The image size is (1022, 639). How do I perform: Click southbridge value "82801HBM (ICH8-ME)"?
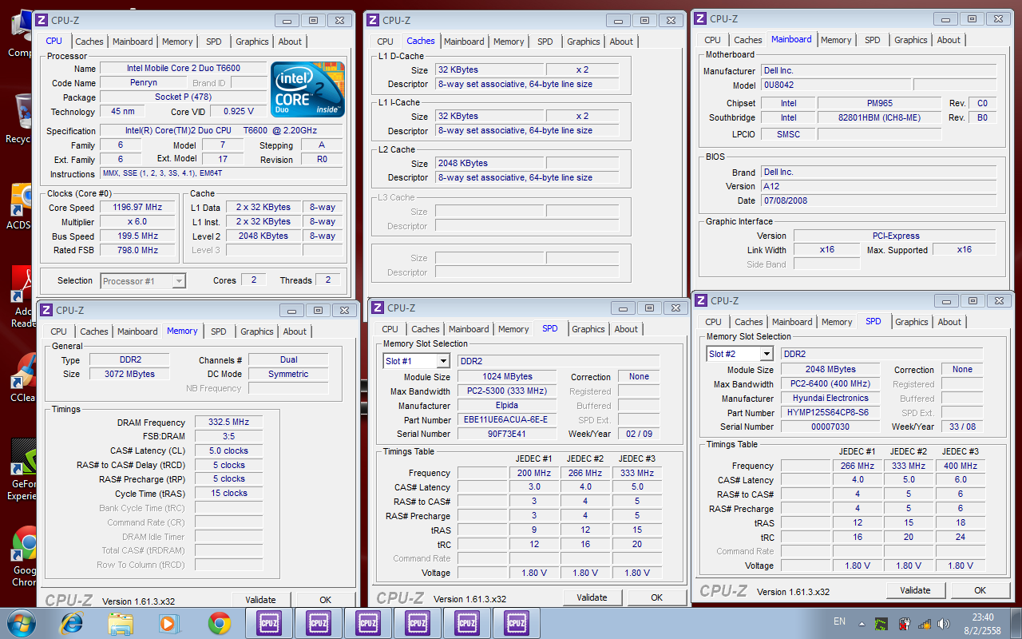tap(880, 118)
